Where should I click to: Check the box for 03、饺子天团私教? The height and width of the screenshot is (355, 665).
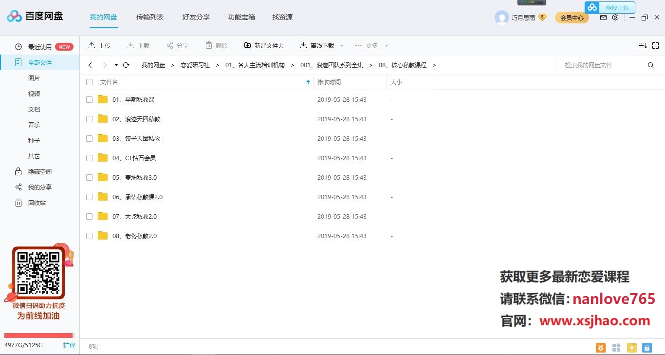(89, 138)
